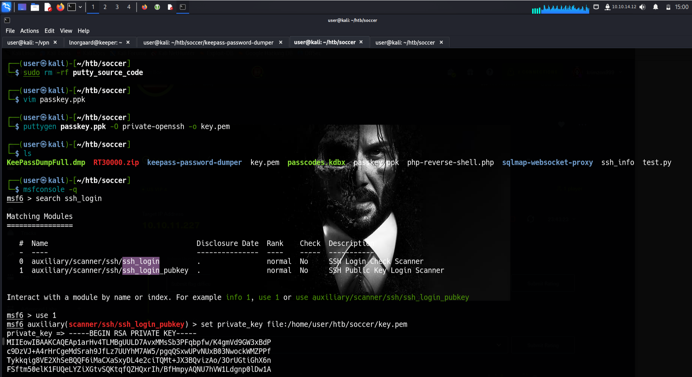Viewport: 692px width, 377px height.
Task: Launch the text editor from the panel
Action: coord(48,7)
